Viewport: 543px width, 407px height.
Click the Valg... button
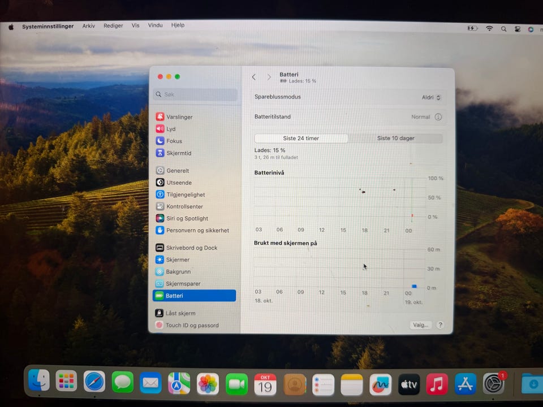pos(420,324)
